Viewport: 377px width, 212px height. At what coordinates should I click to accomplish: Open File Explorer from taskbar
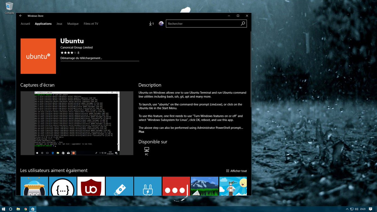pyautogui.click(x=18, y=209)
